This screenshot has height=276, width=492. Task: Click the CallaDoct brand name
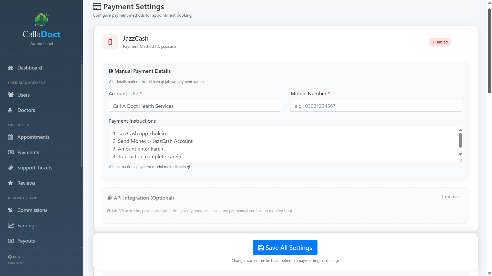(42, 34)
